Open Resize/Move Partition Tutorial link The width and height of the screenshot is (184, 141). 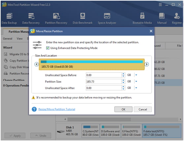tap(57, 109)
